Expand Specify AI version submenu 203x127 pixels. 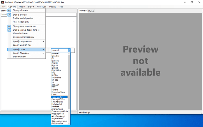26,53
